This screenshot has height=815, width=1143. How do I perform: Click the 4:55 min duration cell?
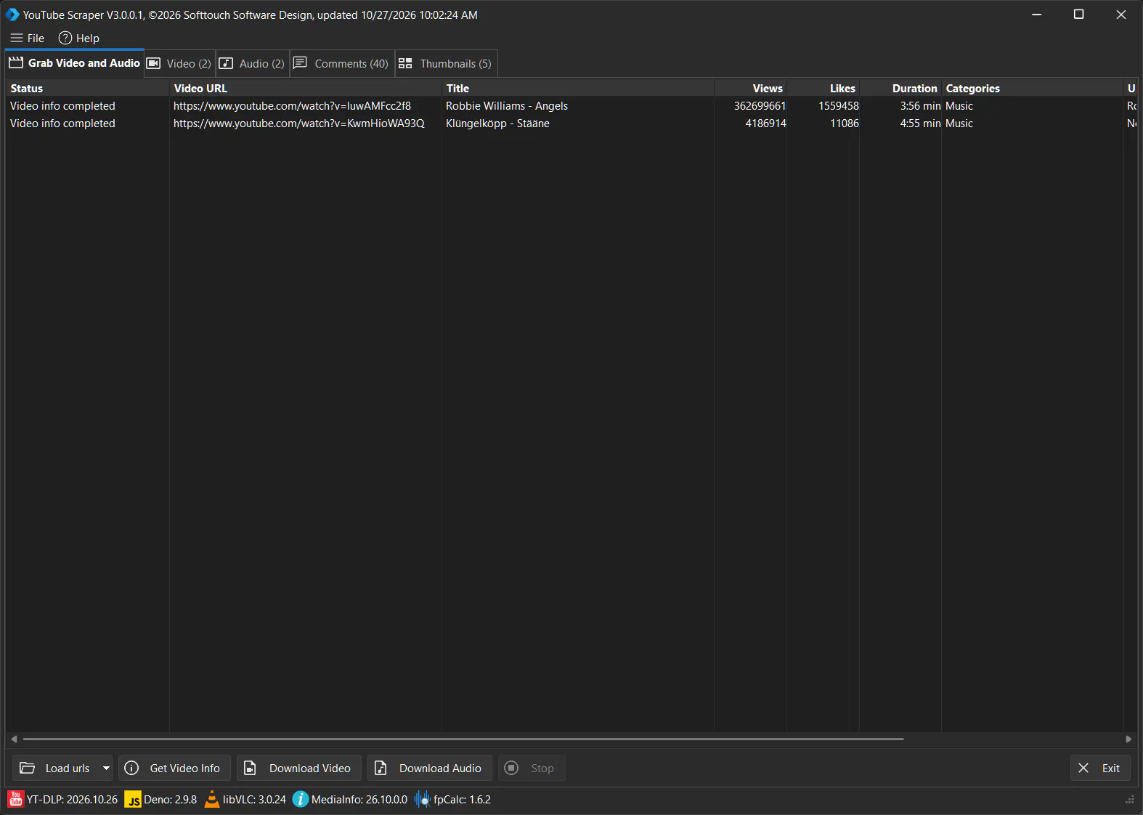pos(920,123)
